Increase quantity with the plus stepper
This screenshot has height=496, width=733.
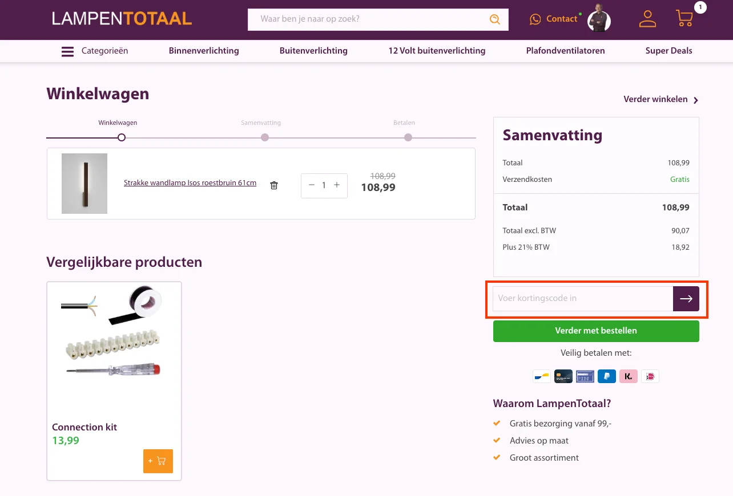(337, 185)
